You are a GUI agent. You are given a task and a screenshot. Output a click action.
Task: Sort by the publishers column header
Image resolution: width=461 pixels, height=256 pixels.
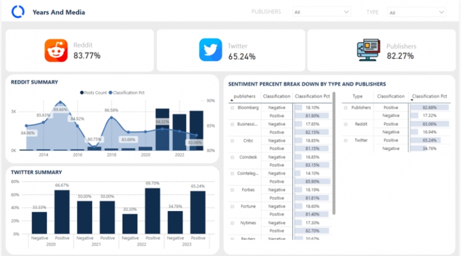pyautogui.click(x=244, y=96)
